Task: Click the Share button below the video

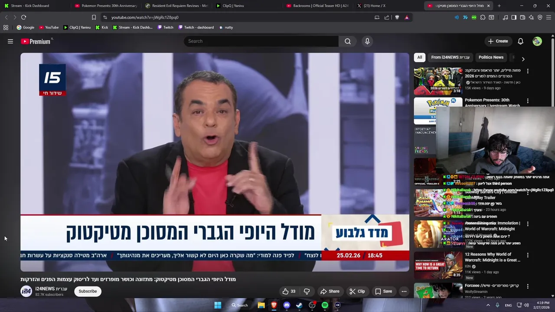Action: click(330, 291)
